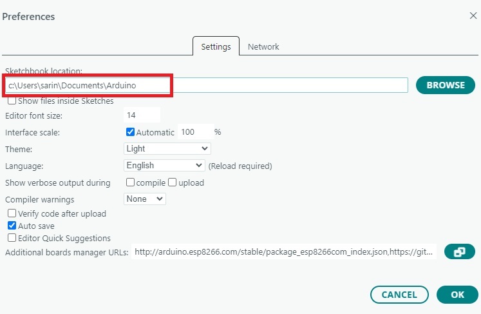Expand the Language dropdown set to English
Image resolution: width=481 pixels, height=314 pixels.
pos(164,166)
